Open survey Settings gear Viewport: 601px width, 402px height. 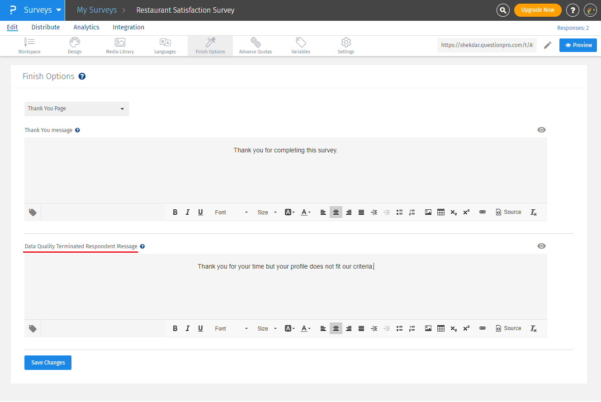pos(346,46)
